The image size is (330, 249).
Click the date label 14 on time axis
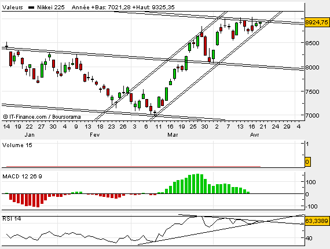[6, 126]
